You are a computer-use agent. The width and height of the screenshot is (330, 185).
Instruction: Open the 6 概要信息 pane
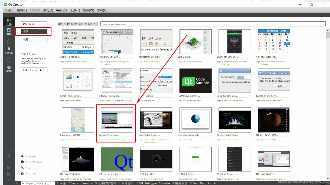(180, 183)
